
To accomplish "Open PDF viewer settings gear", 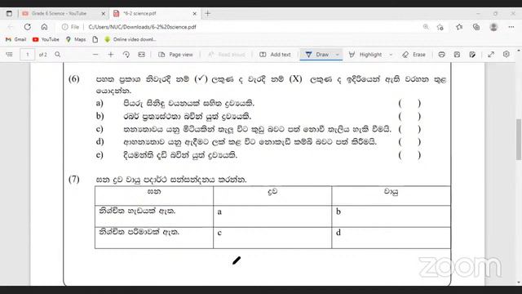I will 507,55.
